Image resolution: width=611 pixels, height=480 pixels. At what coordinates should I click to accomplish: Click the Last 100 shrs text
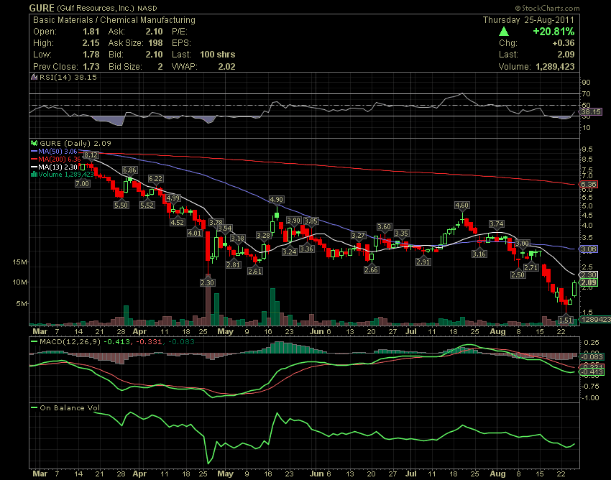[217, 55]
